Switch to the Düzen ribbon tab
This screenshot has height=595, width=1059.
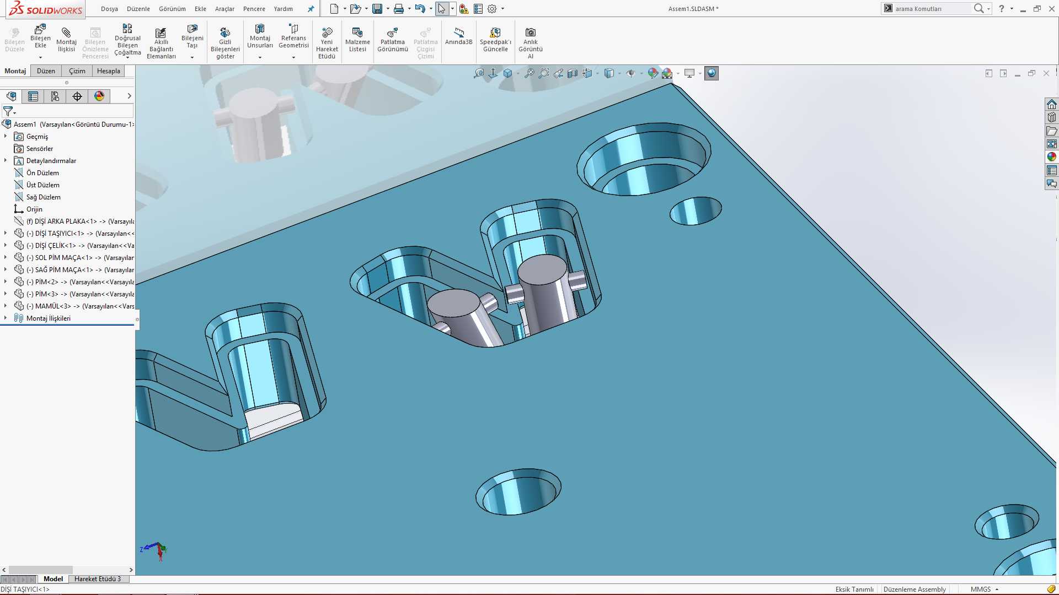pyautogui.click(x=46, y=71)
